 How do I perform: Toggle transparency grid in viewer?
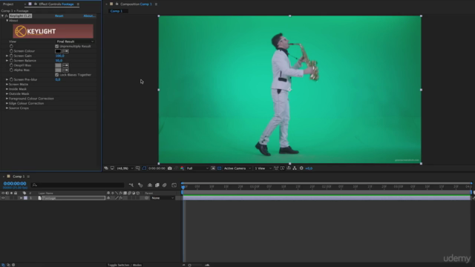coord(220,168)
